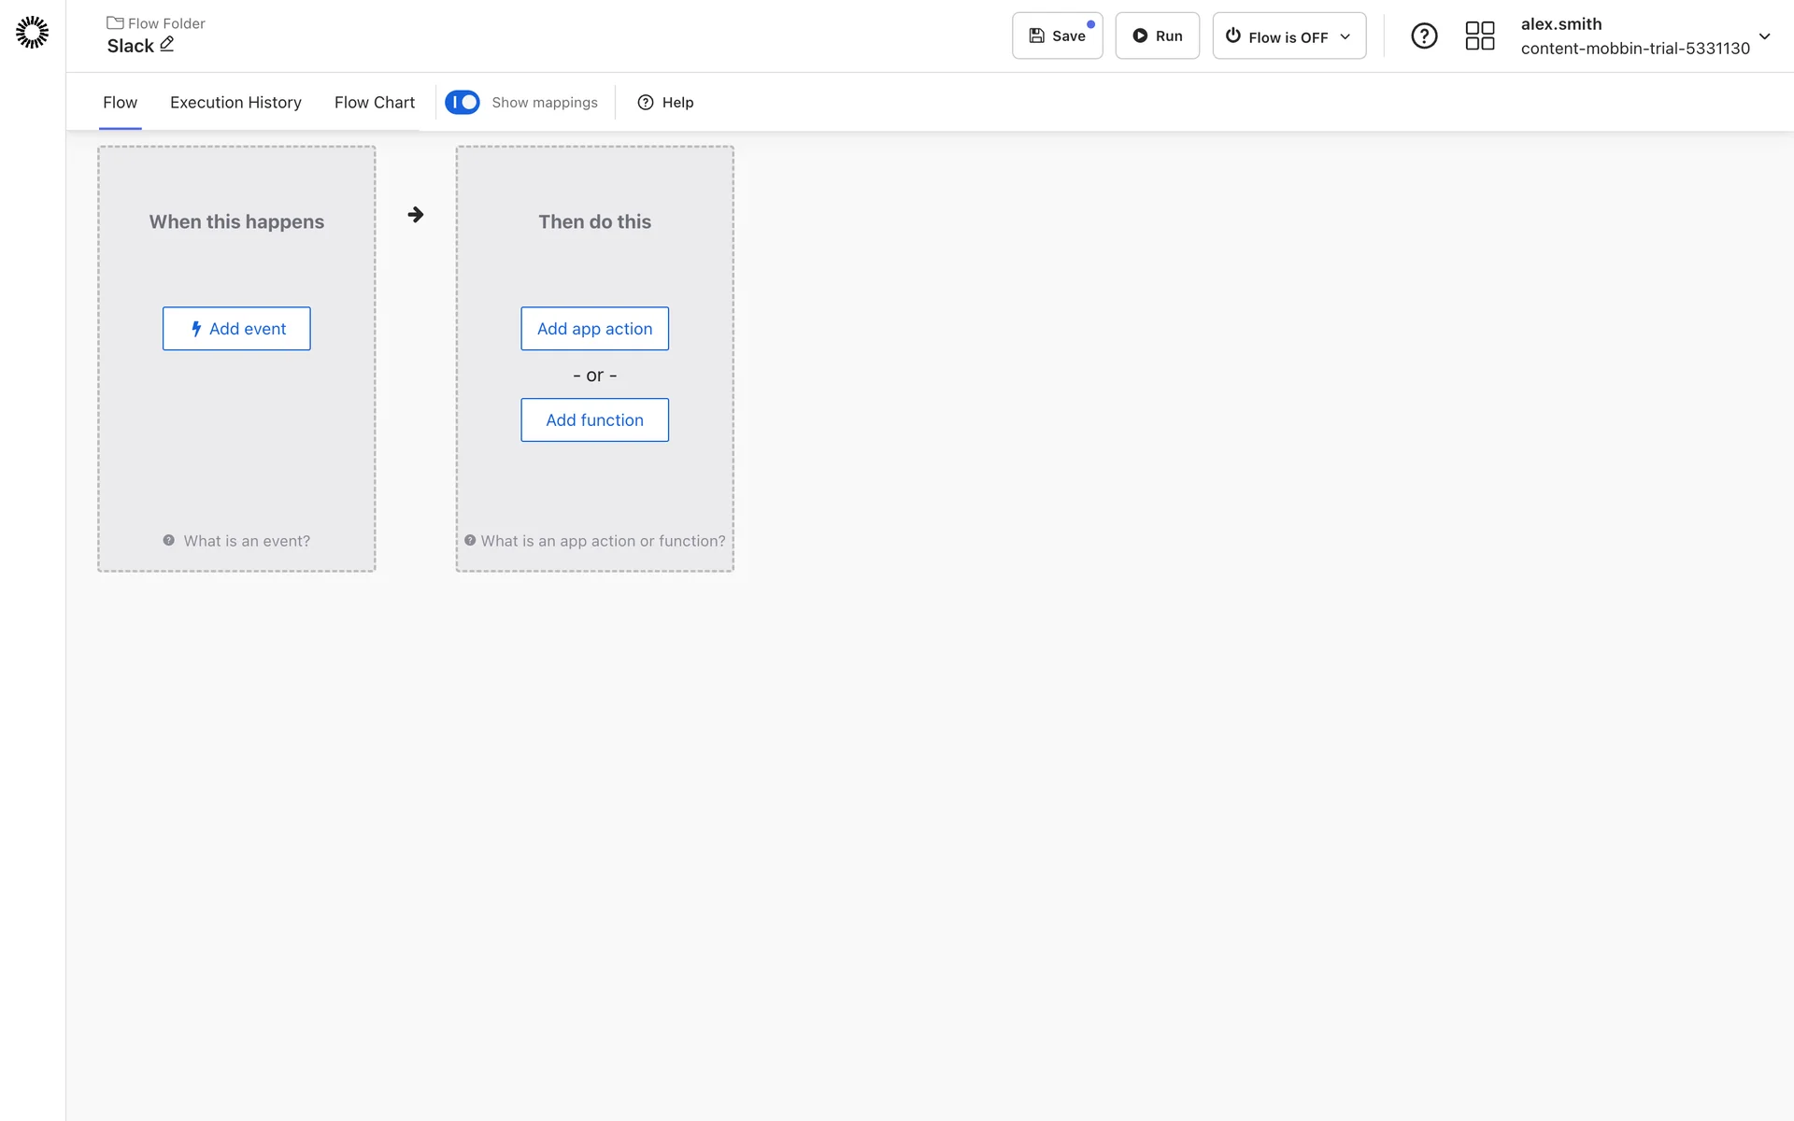The width and height of the screenshot is (1794, 1121).
Task: Click the Flow Folder breadcrumb icon
Action: point(115,23)
